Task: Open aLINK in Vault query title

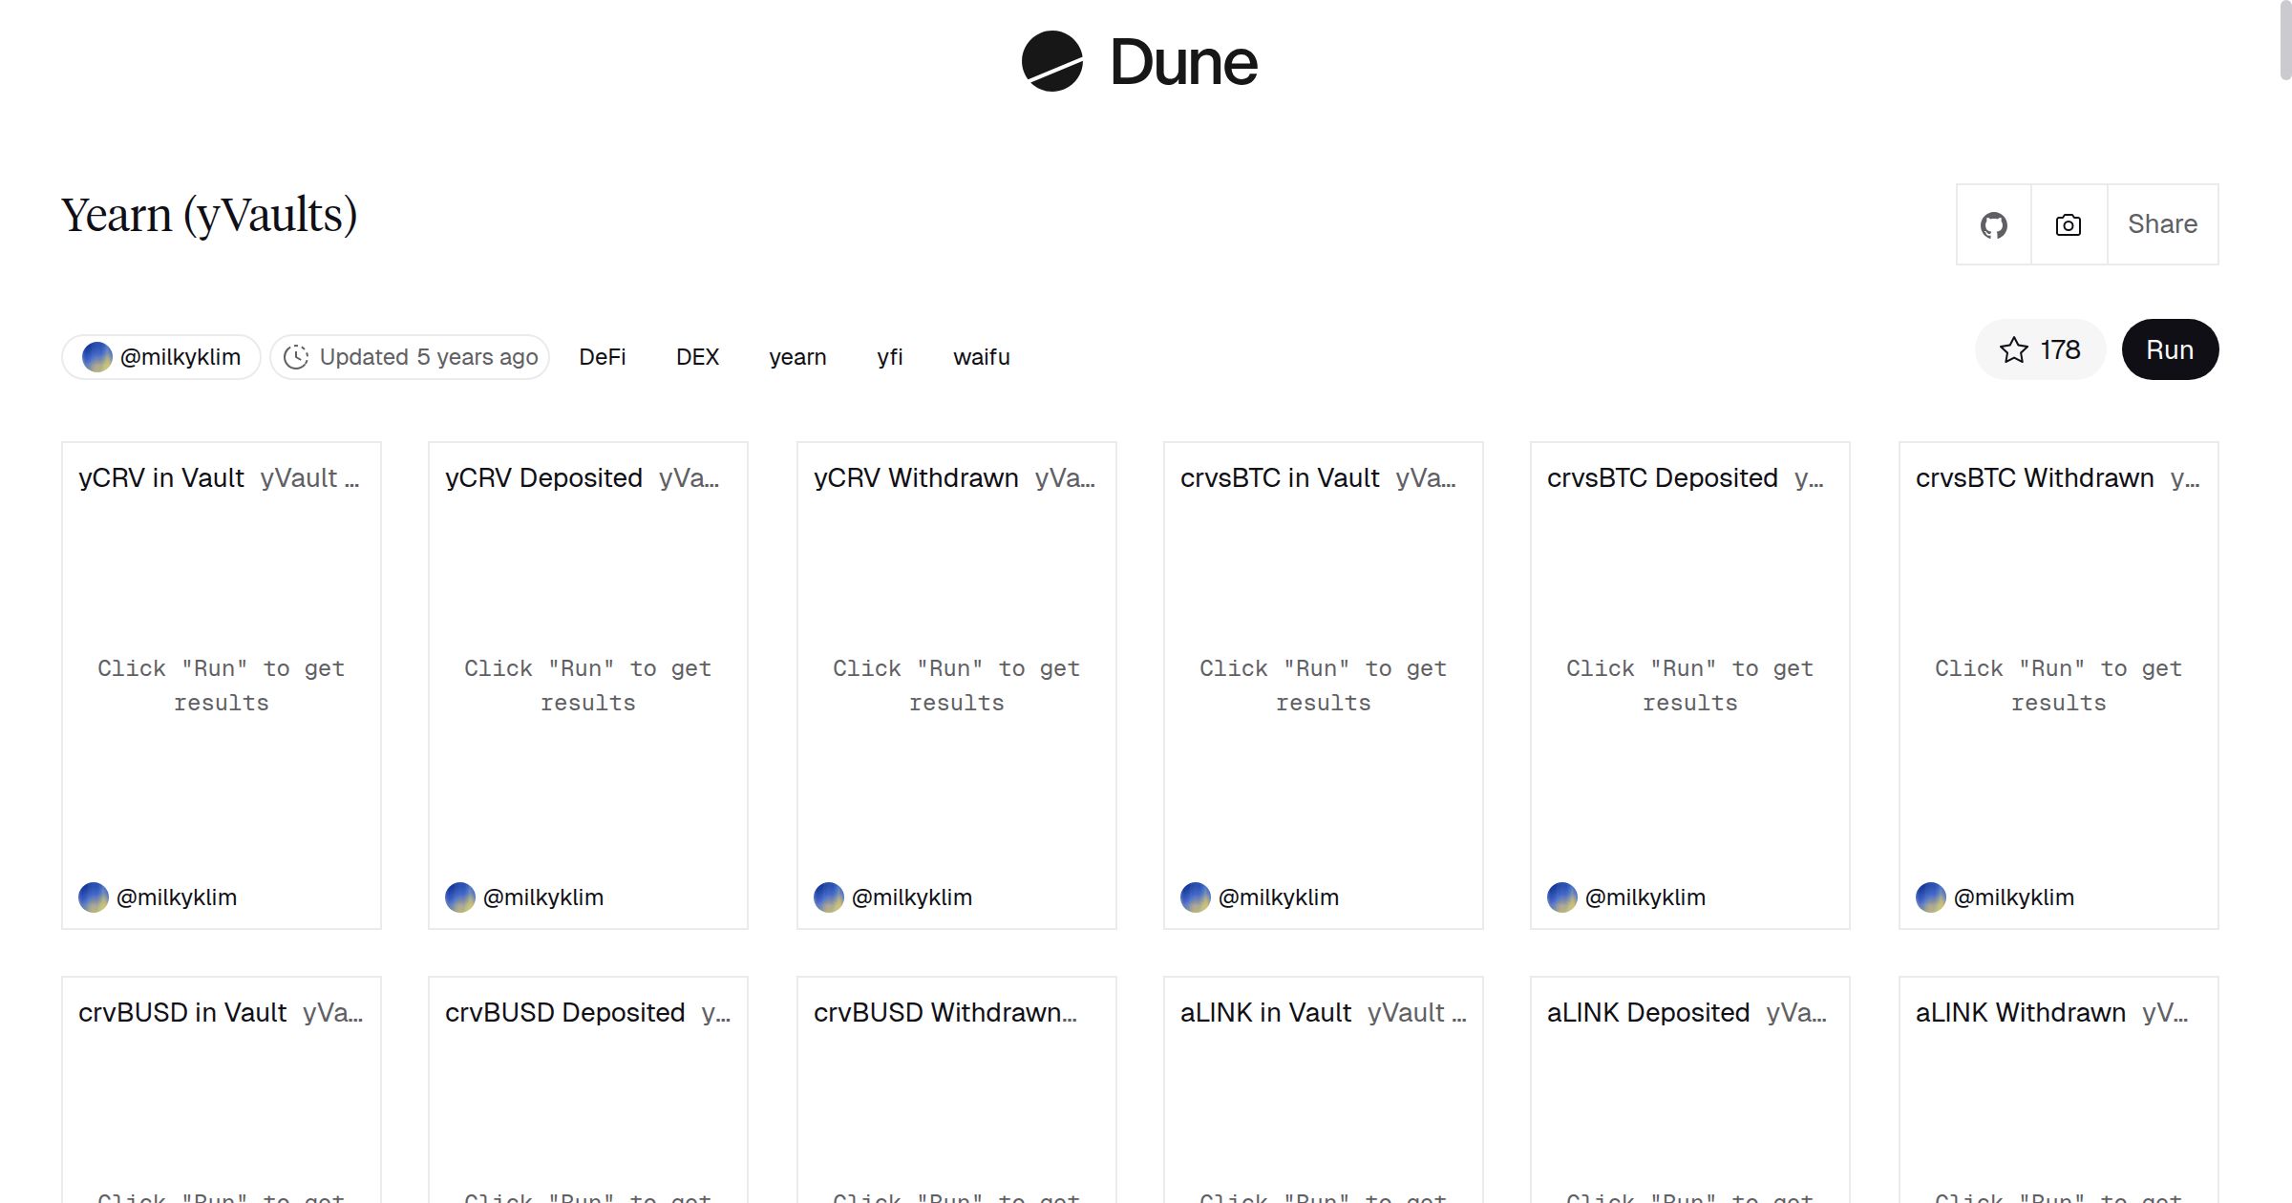Action: [x=1265, y=1013]
